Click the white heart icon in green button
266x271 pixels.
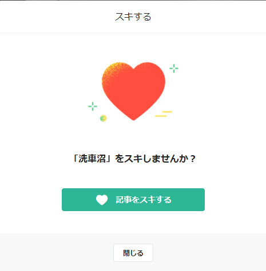(102, 200)
